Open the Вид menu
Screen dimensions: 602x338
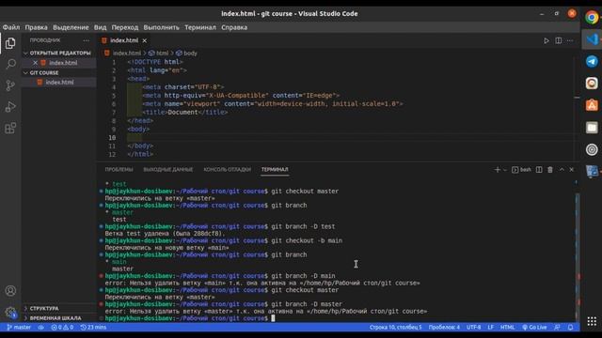(x=101, y=27)
